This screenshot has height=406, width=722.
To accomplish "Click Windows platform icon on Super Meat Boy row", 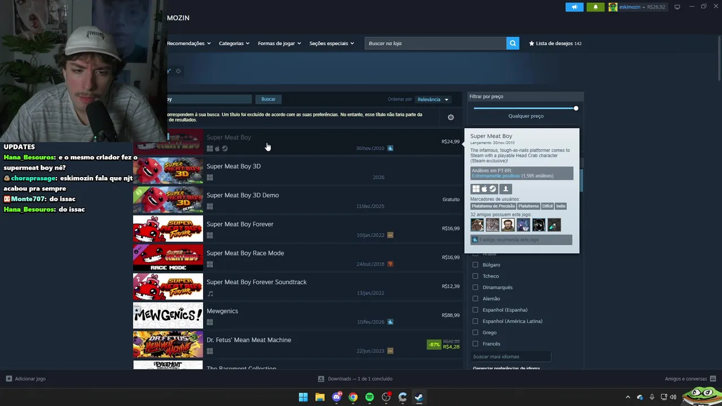I will pos(210,149).
